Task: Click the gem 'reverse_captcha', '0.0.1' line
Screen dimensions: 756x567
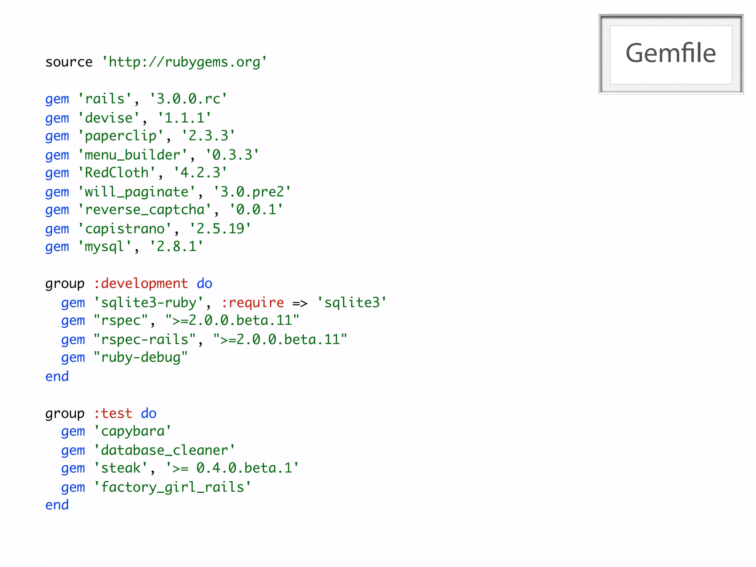Action: [164, 210]
